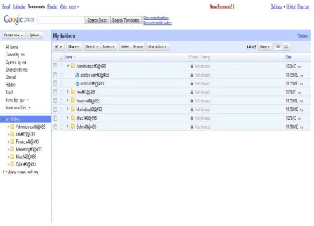Screen dimensions: 314x226
Task: Click the Marketing folder icon in main list
Action: point(73,109)
